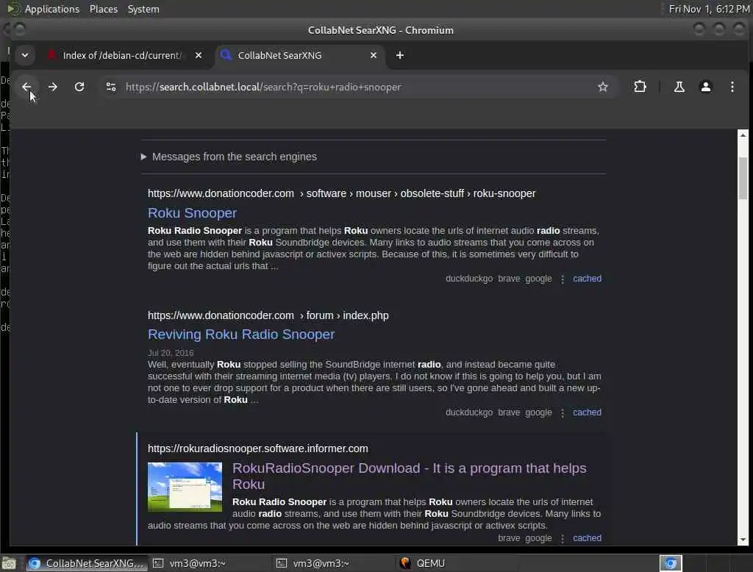Close the Index of /debian-cd/current tab
This screenshot has height=572, width=753.
tap(199, 55)
